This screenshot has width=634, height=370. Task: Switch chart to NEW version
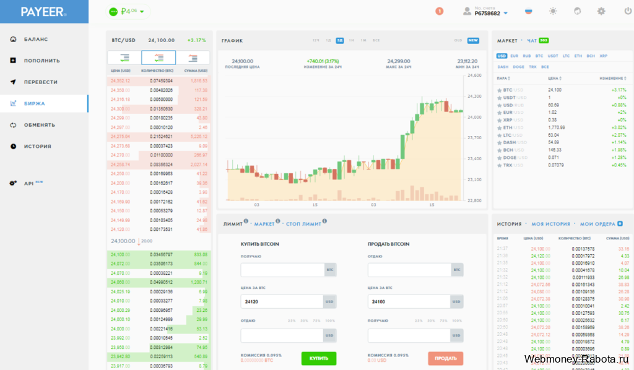tap(473, 40)
